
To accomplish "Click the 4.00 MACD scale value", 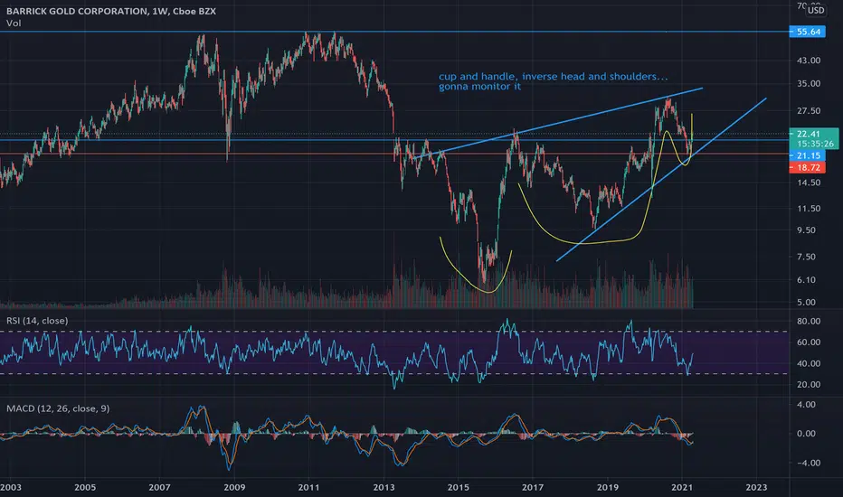I will (807, 405).
